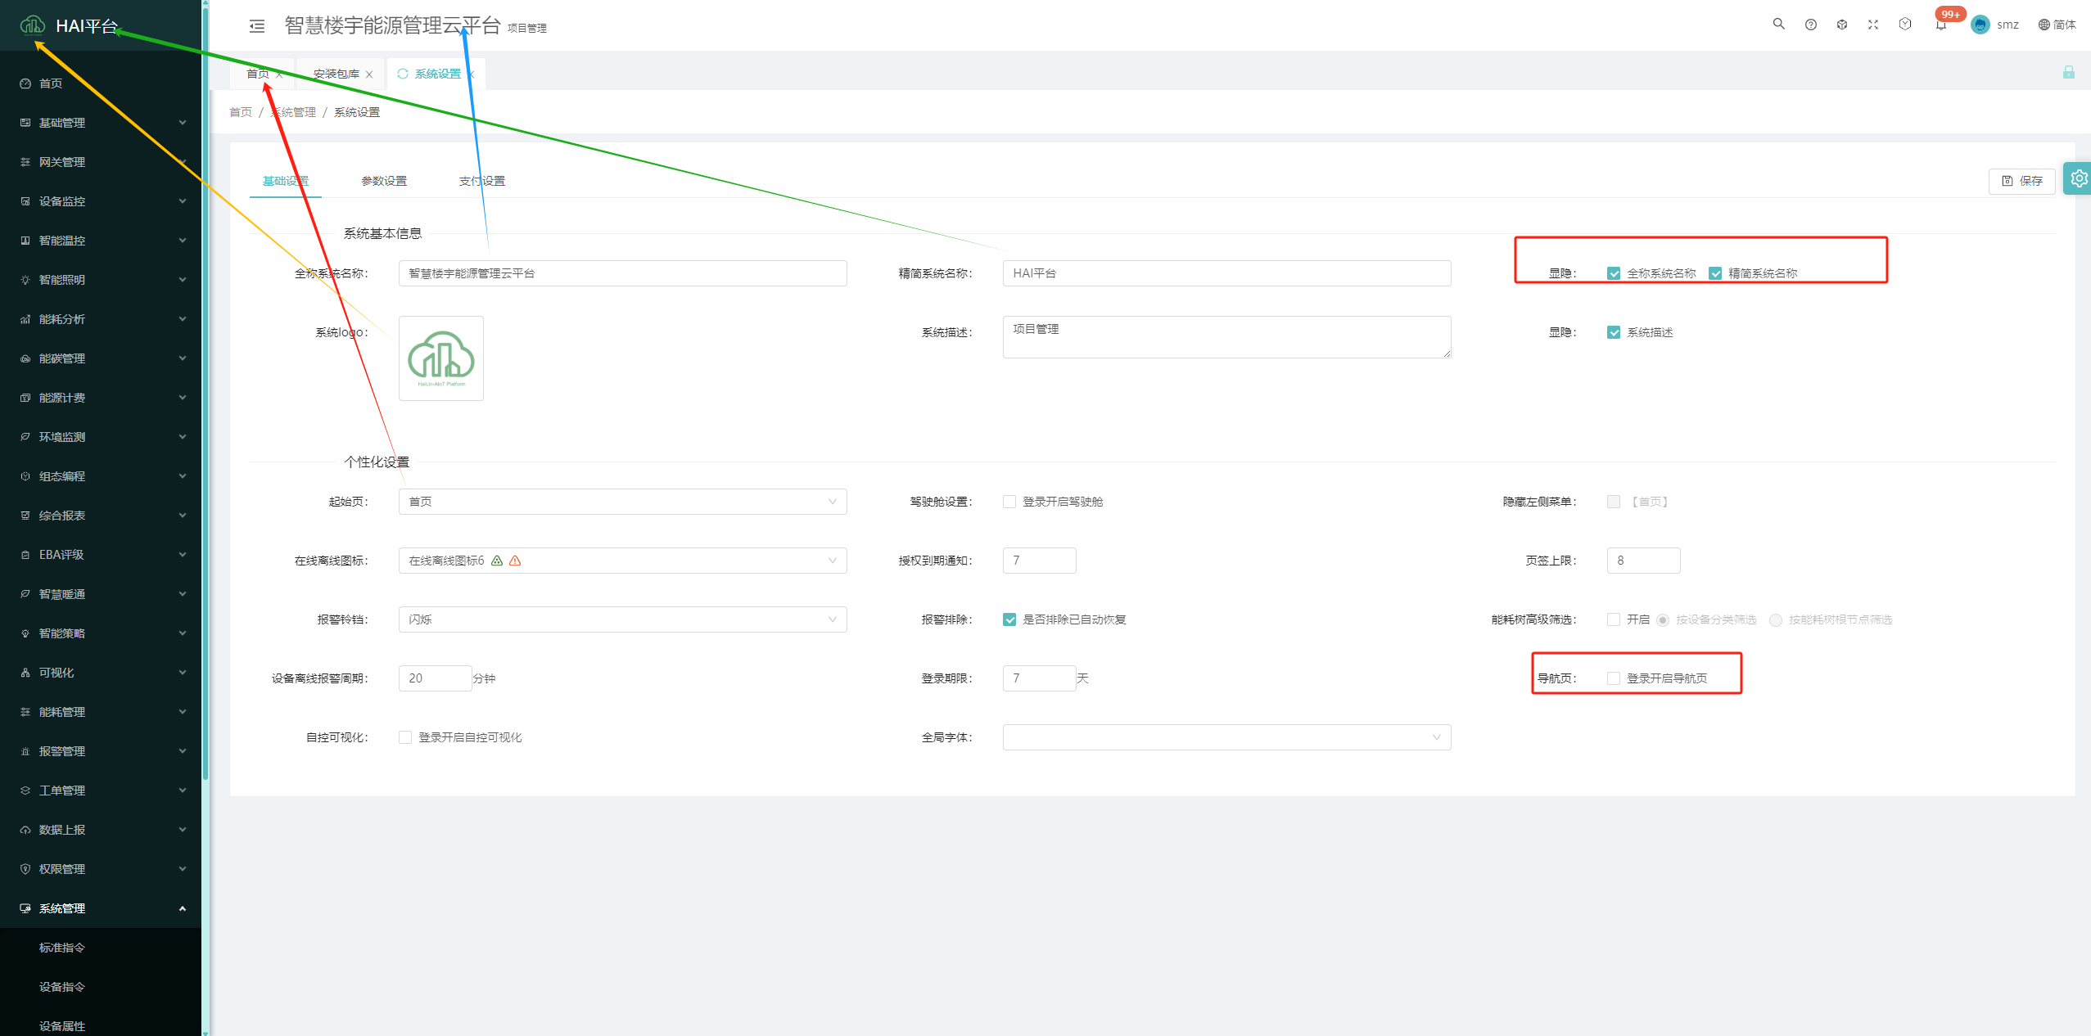This screenshot has height=1036, width=2091.
Task: Click the smz user avatar
Action: pos(1980,25)
